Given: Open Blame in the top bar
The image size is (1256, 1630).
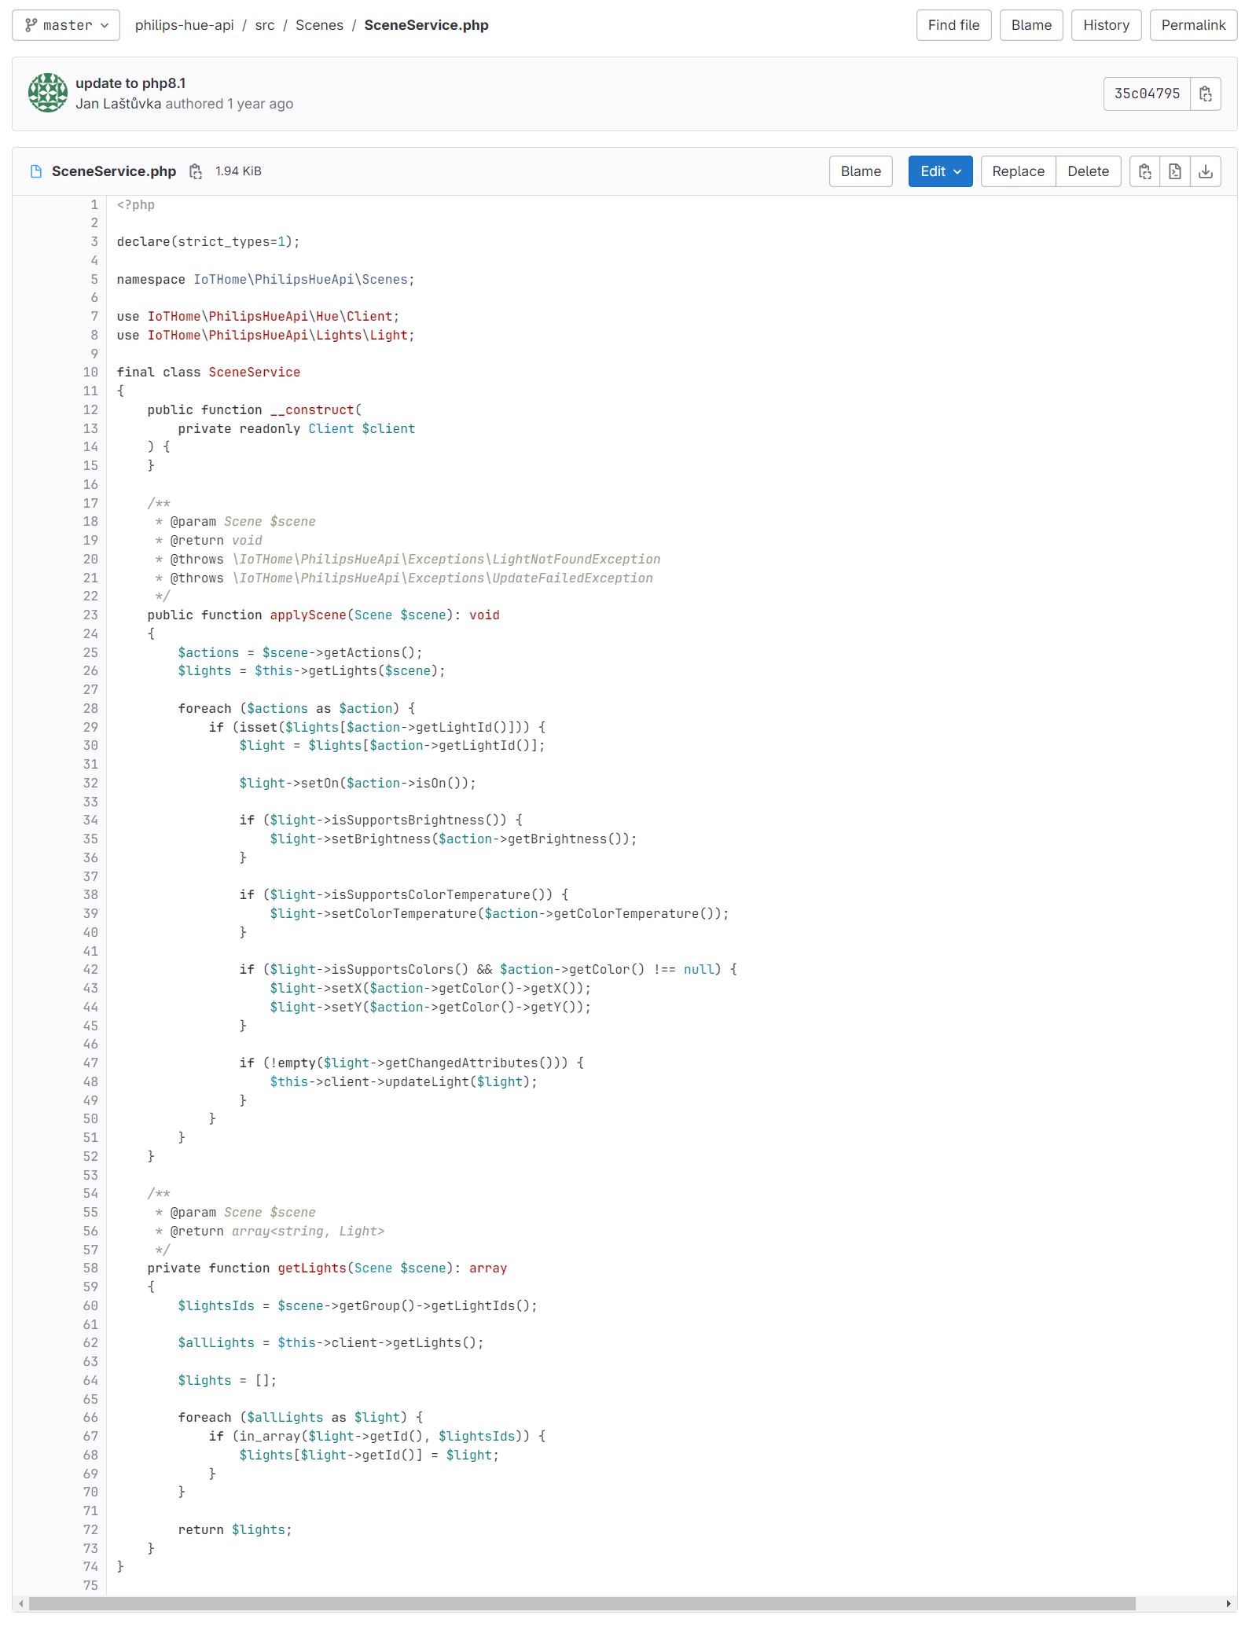Looking at the screenshot, I should 1031,25.
